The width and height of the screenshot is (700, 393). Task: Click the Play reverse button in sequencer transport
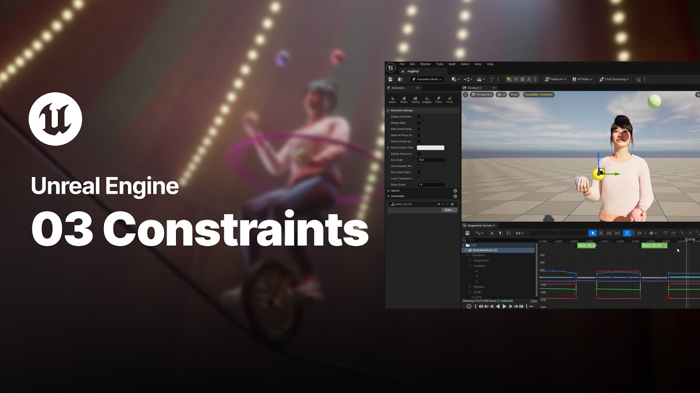(498, 306)
